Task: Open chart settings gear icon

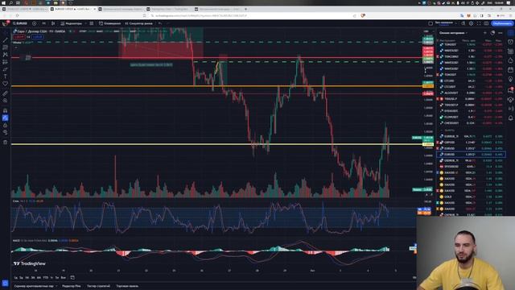Action: point(471,23)
